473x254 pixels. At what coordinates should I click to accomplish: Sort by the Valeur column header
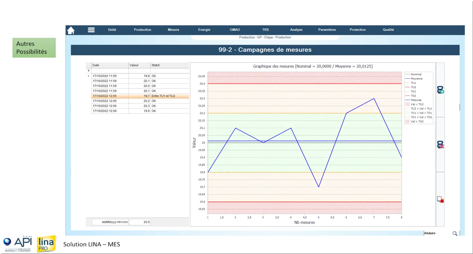139,65
